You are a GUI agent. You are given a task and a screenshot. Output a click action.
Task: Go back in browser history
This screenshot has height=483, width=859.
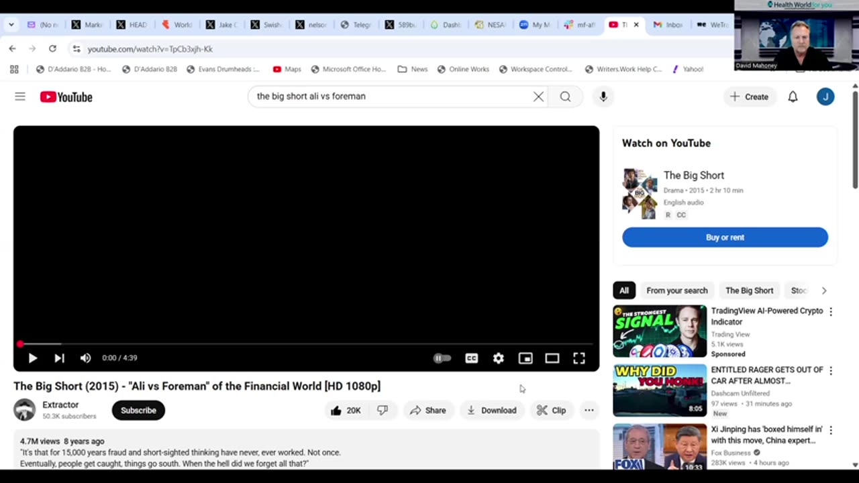point(12,49)
